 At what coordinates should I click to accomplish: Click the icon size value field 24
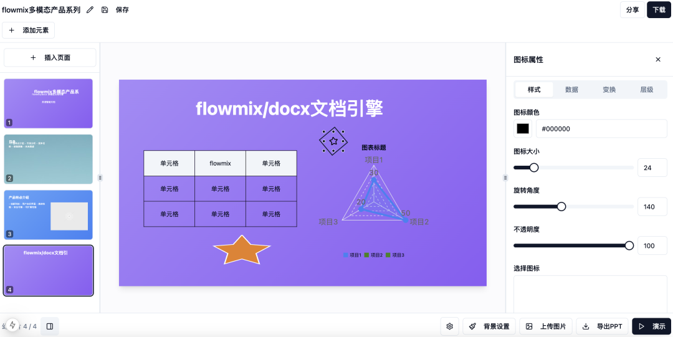[x=652, y=168]
